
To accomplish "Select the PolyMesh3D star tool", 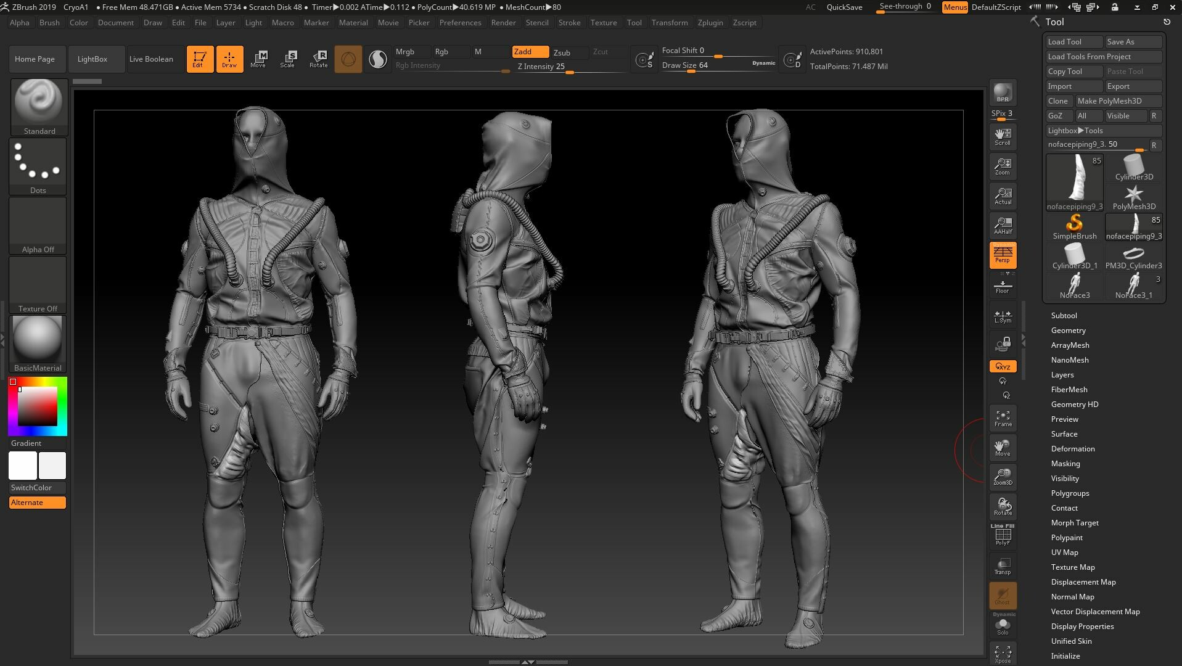I will tap(1134, 197).
